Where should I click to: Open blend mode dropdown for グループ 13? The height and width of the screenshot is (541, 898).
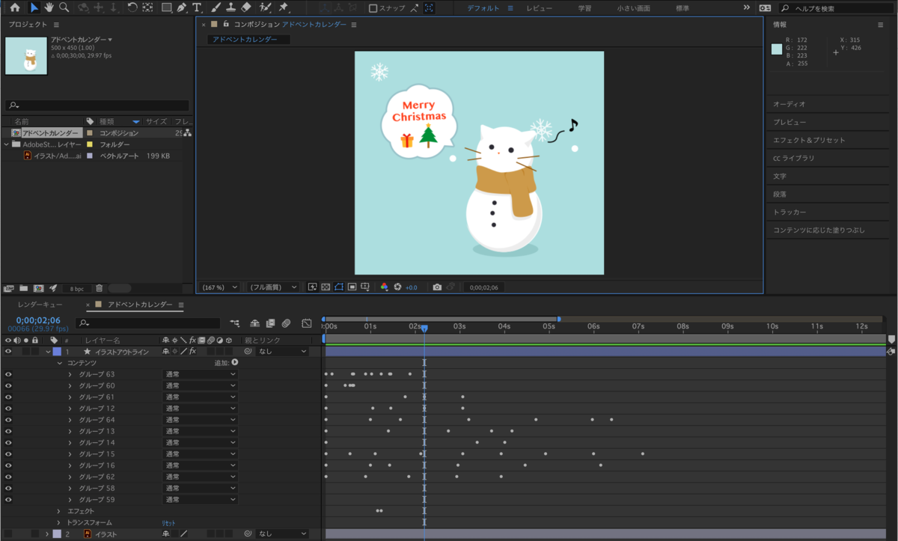tap(200, 431)
